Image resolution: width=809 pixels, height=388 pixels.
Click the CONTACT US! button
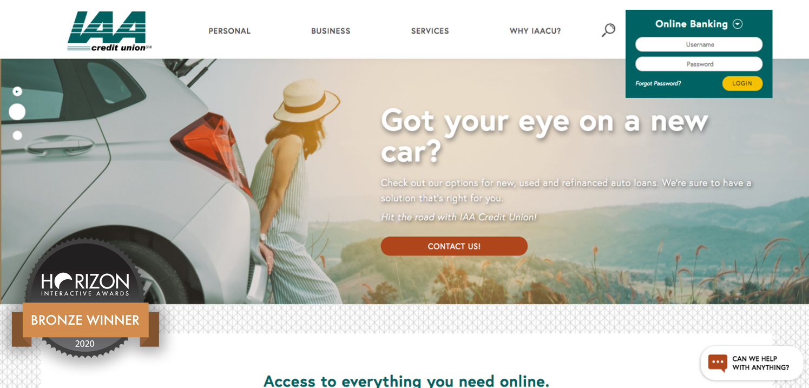tap(454, 246)
